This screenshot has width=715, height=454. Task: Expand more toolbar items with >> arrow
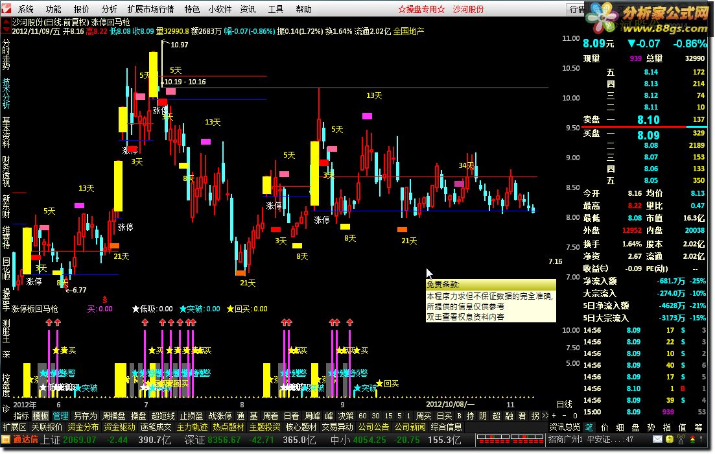point(545,416)
